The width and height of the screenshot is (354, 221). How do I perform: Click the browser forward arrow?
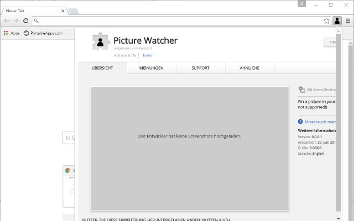[x=16, y=21]
